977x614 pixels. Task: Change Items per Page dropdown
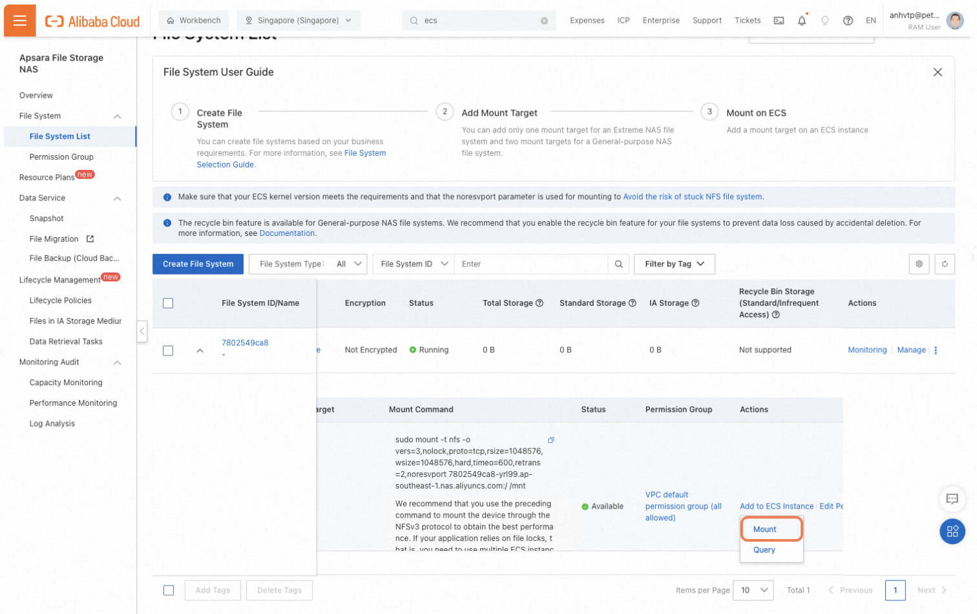[x=753, y=590]
